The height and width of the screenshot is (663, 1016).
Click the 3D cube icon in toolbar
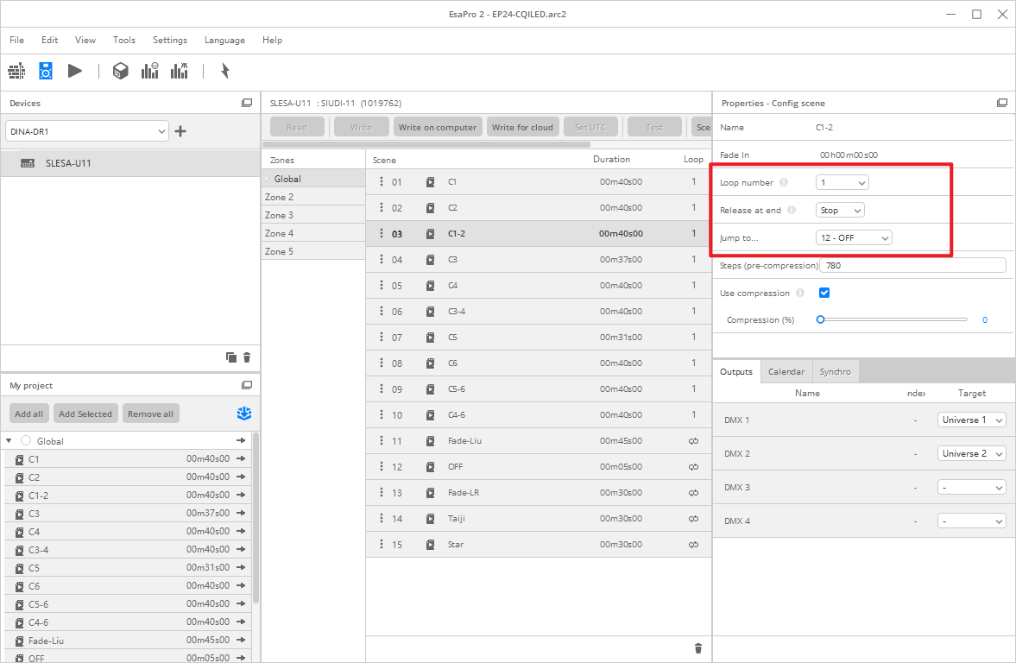coord(121,71)
